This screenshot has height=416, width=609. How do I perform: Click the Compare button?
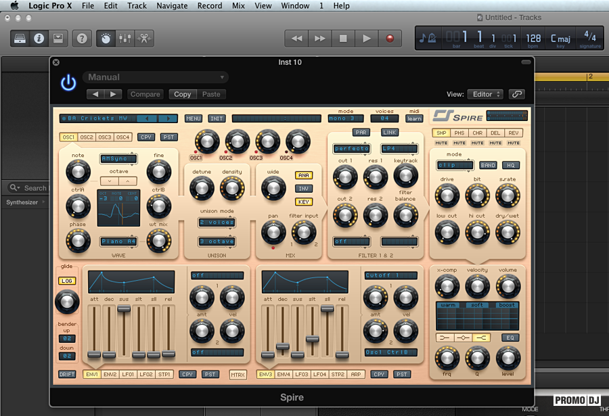pyautogui.click(x=145, y=95)
